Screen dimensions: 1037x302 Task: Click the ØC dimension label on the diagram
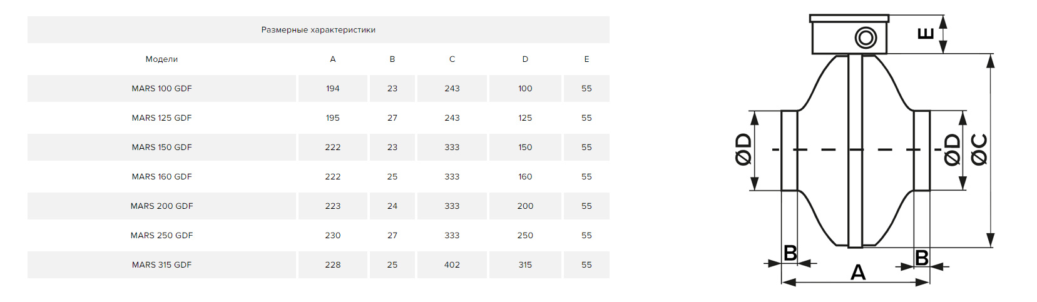click(979, 149)
